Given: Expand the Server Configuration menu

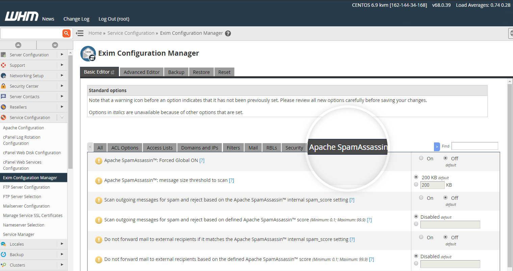Looking at the screenshot, I should (62, 55).
